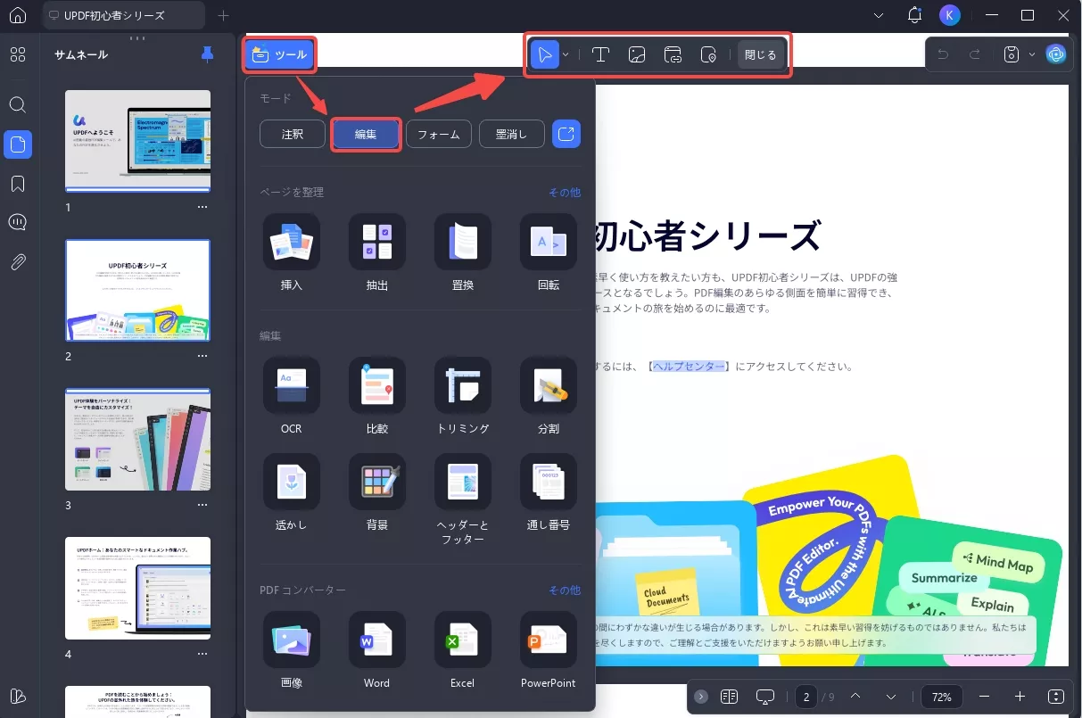Click the blue export icon beside 墨消し

pyautogui.click(x=566, y=135)
